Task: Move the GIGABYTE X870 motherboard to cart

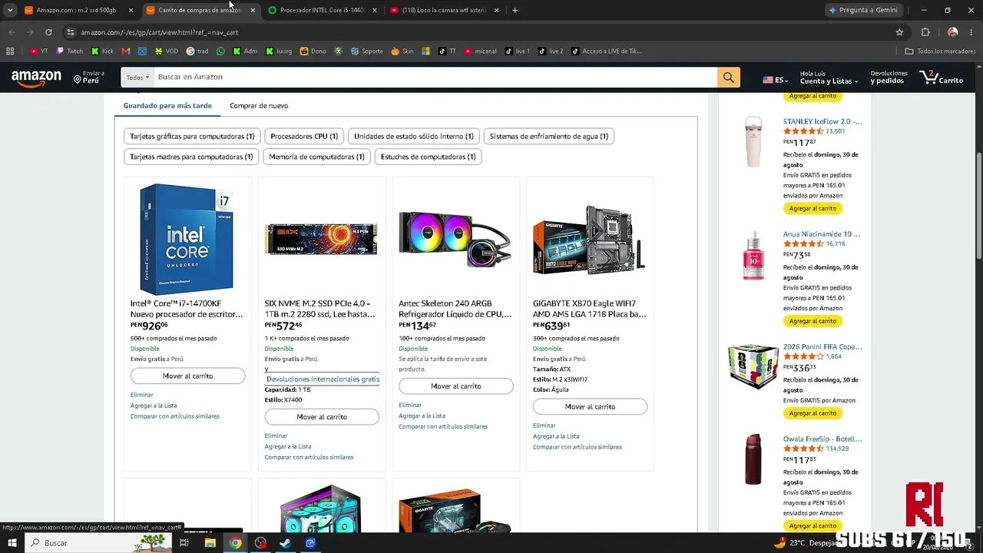Action: click(590, 406)
